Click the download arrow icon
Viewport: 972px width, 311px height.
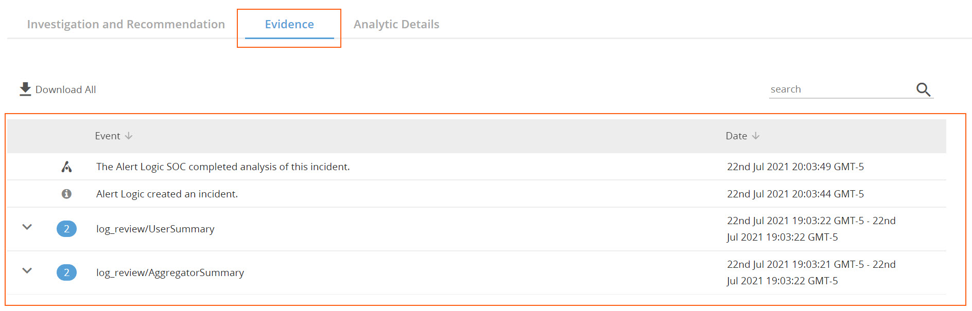pos(25,89)
